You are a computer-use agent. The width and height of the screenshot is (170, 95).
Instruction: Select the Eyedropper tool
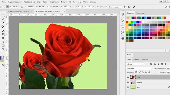[x=3, y=23]
